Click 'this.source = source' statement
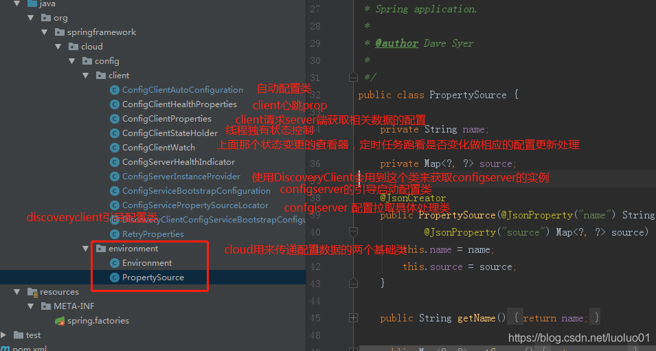 point(460,267)
